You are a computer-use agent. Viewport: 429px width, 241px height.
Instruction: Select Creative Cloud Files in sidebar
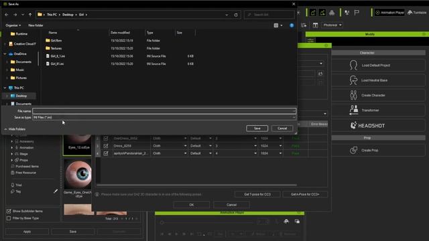click(22, 44)
